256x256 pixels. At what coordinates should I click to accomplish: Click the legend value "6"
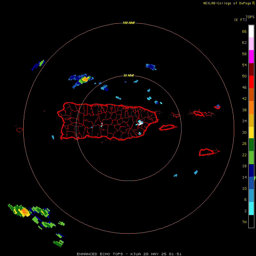245,199
